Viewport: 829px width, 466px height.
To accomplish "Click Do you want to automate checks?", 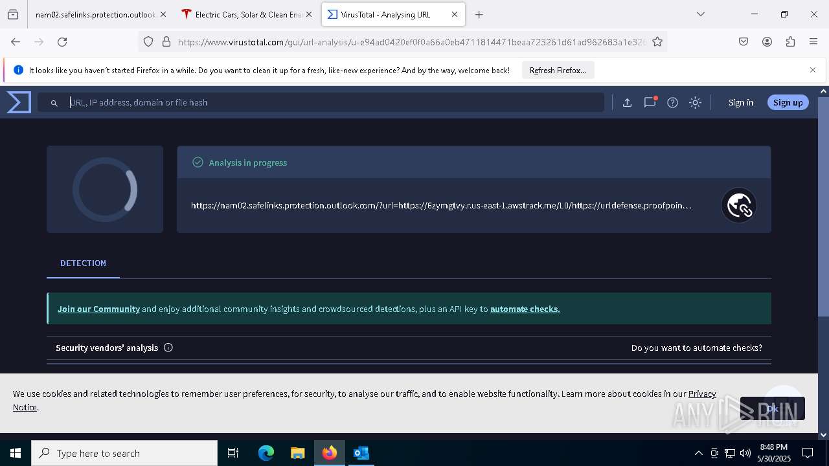I will [697, 348].
